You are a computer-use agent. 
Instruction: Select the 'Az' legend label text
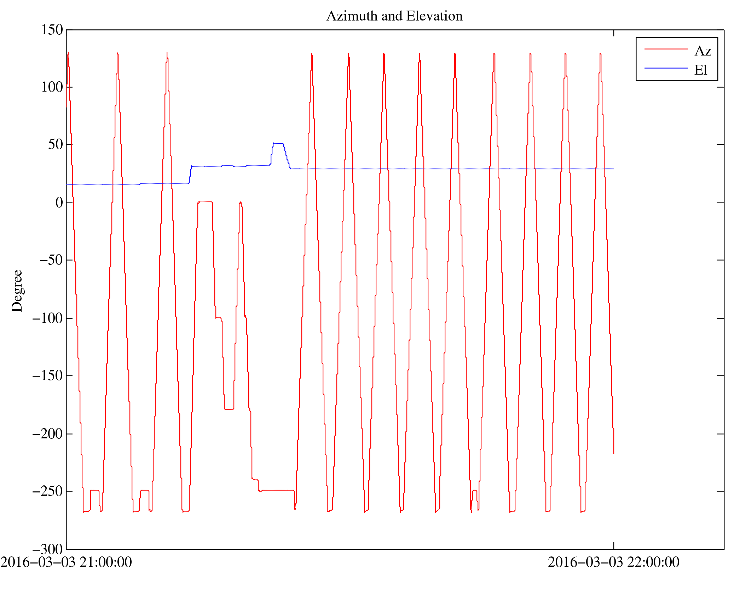click(x=703, y=51)
